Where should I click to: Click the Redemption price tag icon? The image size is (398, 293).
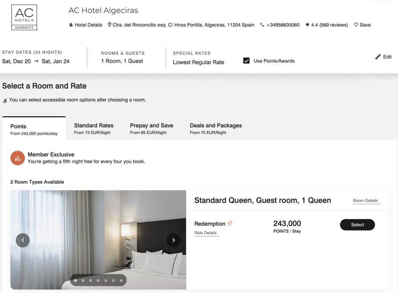point(230,223)
